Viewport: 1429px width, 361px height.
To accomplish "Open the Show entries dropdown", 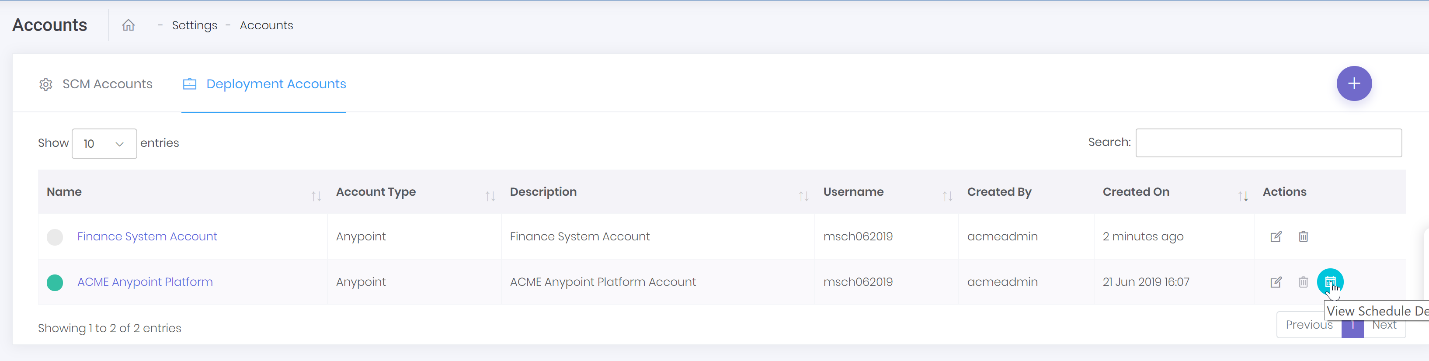I will click(x=104, y=144).
